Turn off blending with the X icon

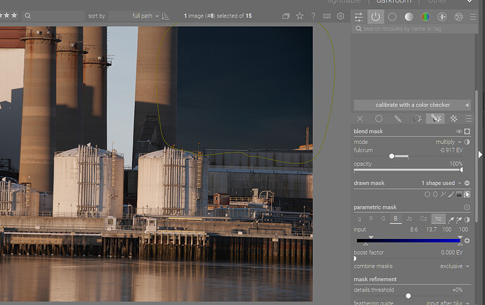[x=360, y=119]
